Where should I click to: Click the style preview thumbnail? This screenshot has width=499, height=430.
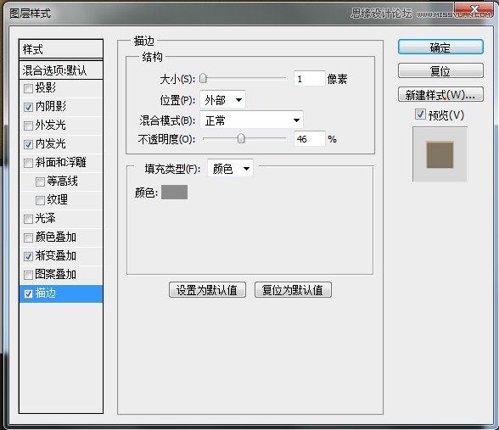(x=440, y=154)
